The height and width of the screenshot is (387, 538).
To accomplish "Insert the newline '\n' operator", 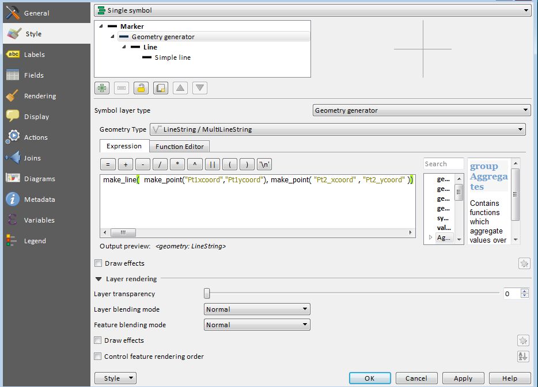I will point(264,164).
